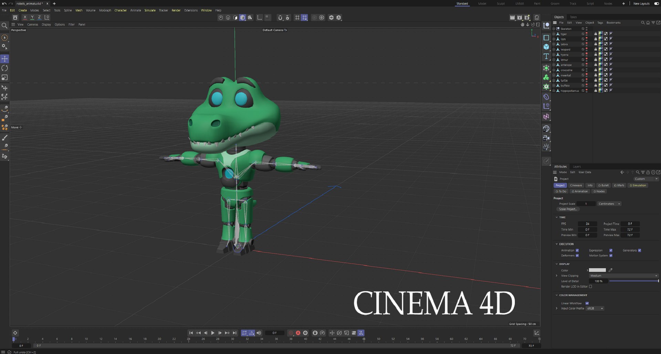The height and width of the screenshot is (354, 661).
Task: Switch to the Layers tab
Action: tap(577, 166)
